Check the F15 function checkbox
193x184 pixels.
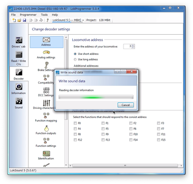point(159,140)
